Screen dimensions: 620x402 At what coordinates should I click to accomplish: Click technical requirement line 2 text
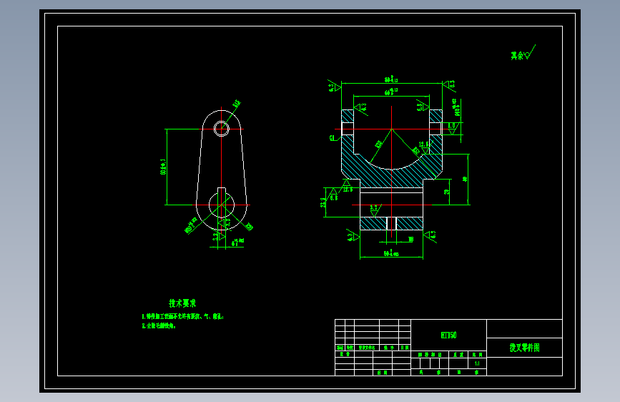[159, 325]
